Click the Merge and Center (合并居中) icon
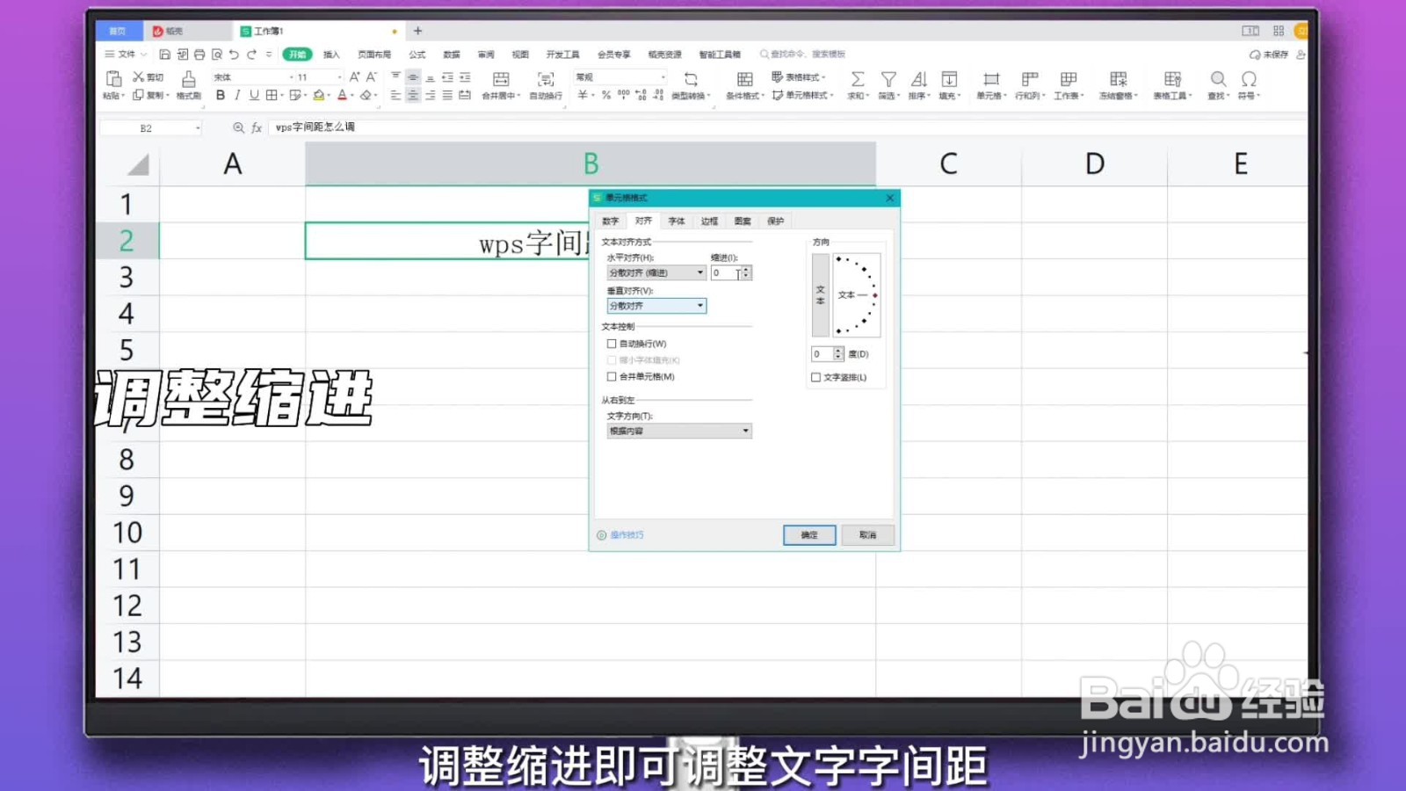The width and height of the screenshot is (1406, 791). [499, 83]
